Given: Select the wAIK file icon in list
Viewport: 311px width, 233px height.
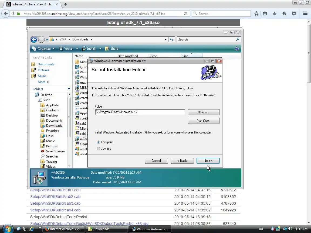Looking at the screenshot, I should (x=77, y=139).
